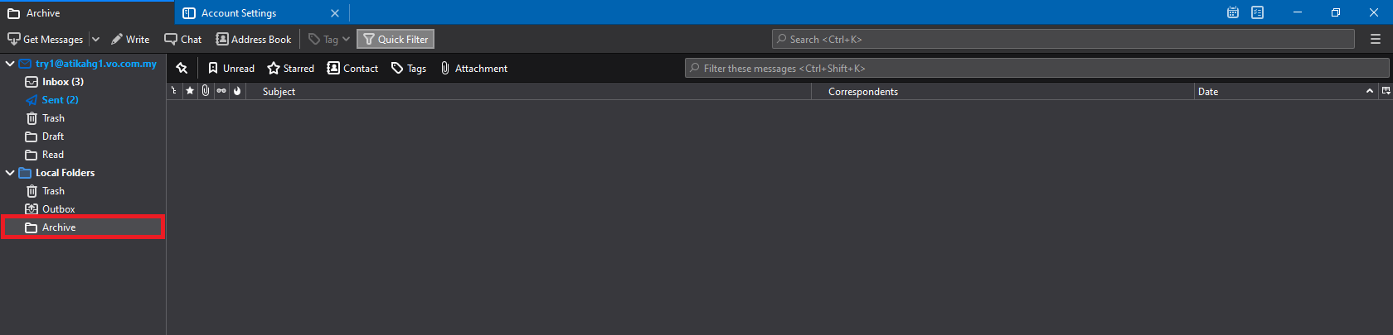Image resolution: width=1393 pixels, height=335 pixels.
Task: Sort by attachment column icon
Action: (x=206, y=91)
